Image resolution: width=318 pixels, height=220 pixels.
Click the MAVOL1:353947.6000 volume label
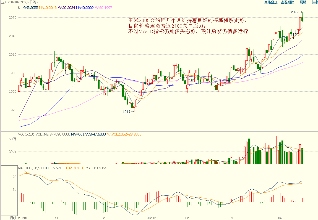(88, 134)
